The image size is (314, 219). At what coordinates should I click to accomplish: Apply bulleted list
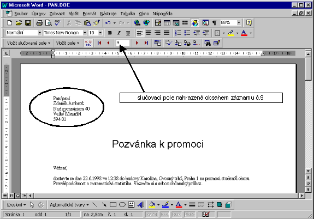click(x=187, y=33)
